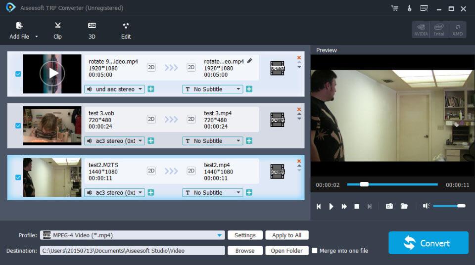Add subtitle to test2.M2TS
The width and height of the screenshot is (475, 265).
(249, 193)
